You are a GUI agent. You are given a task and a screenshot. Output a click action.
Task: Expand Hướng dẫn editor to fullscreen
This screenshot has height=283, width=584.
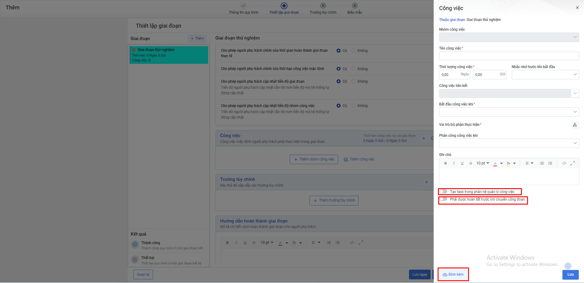pos(361,243)
